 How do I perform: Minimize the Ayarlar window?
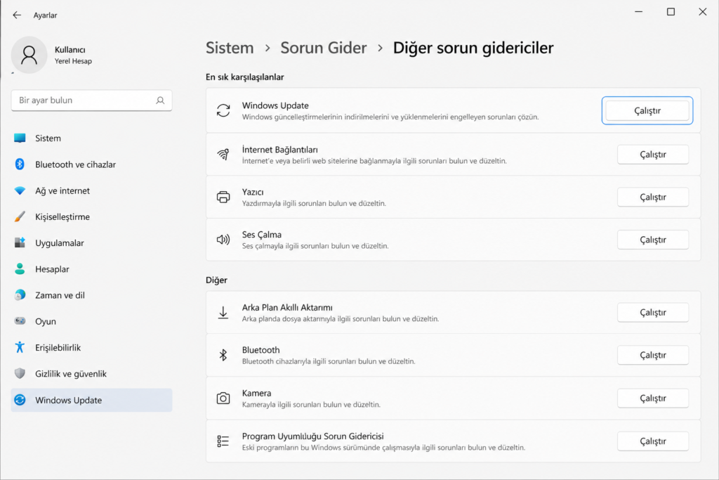[638, 12]
